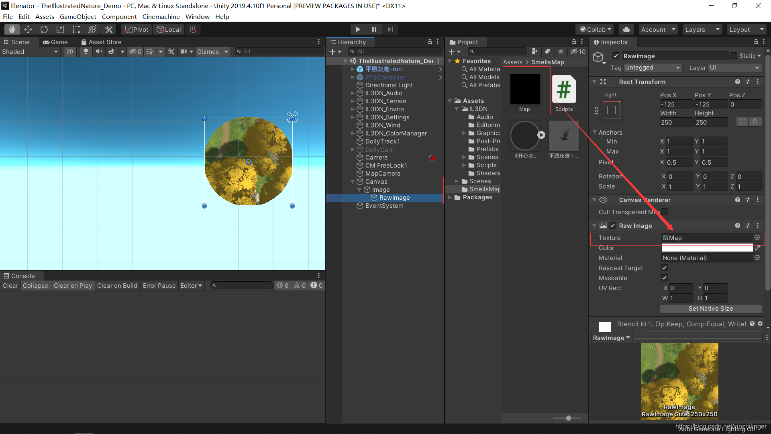Toggle Raw Image component enabled checkbox
Screen dimensions: 771x434
point(614,225)
